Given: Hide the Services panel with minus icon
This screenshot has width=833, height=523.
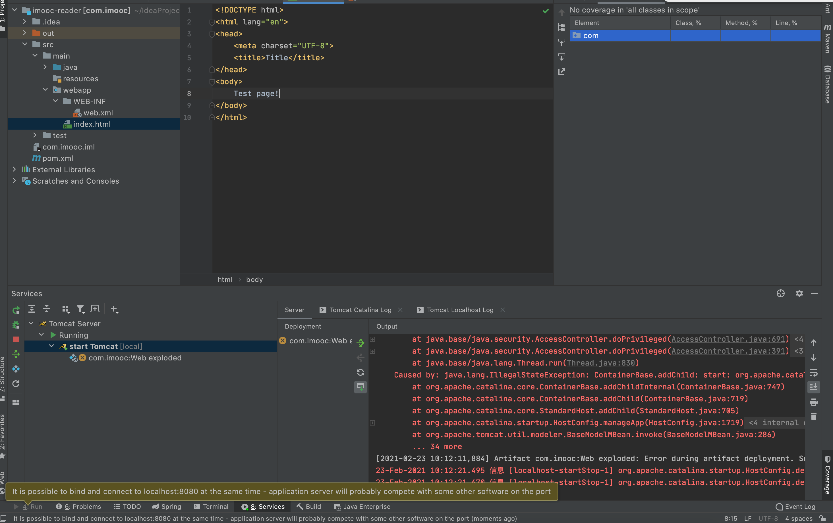Looking at the screenshot, I should 814,293.
